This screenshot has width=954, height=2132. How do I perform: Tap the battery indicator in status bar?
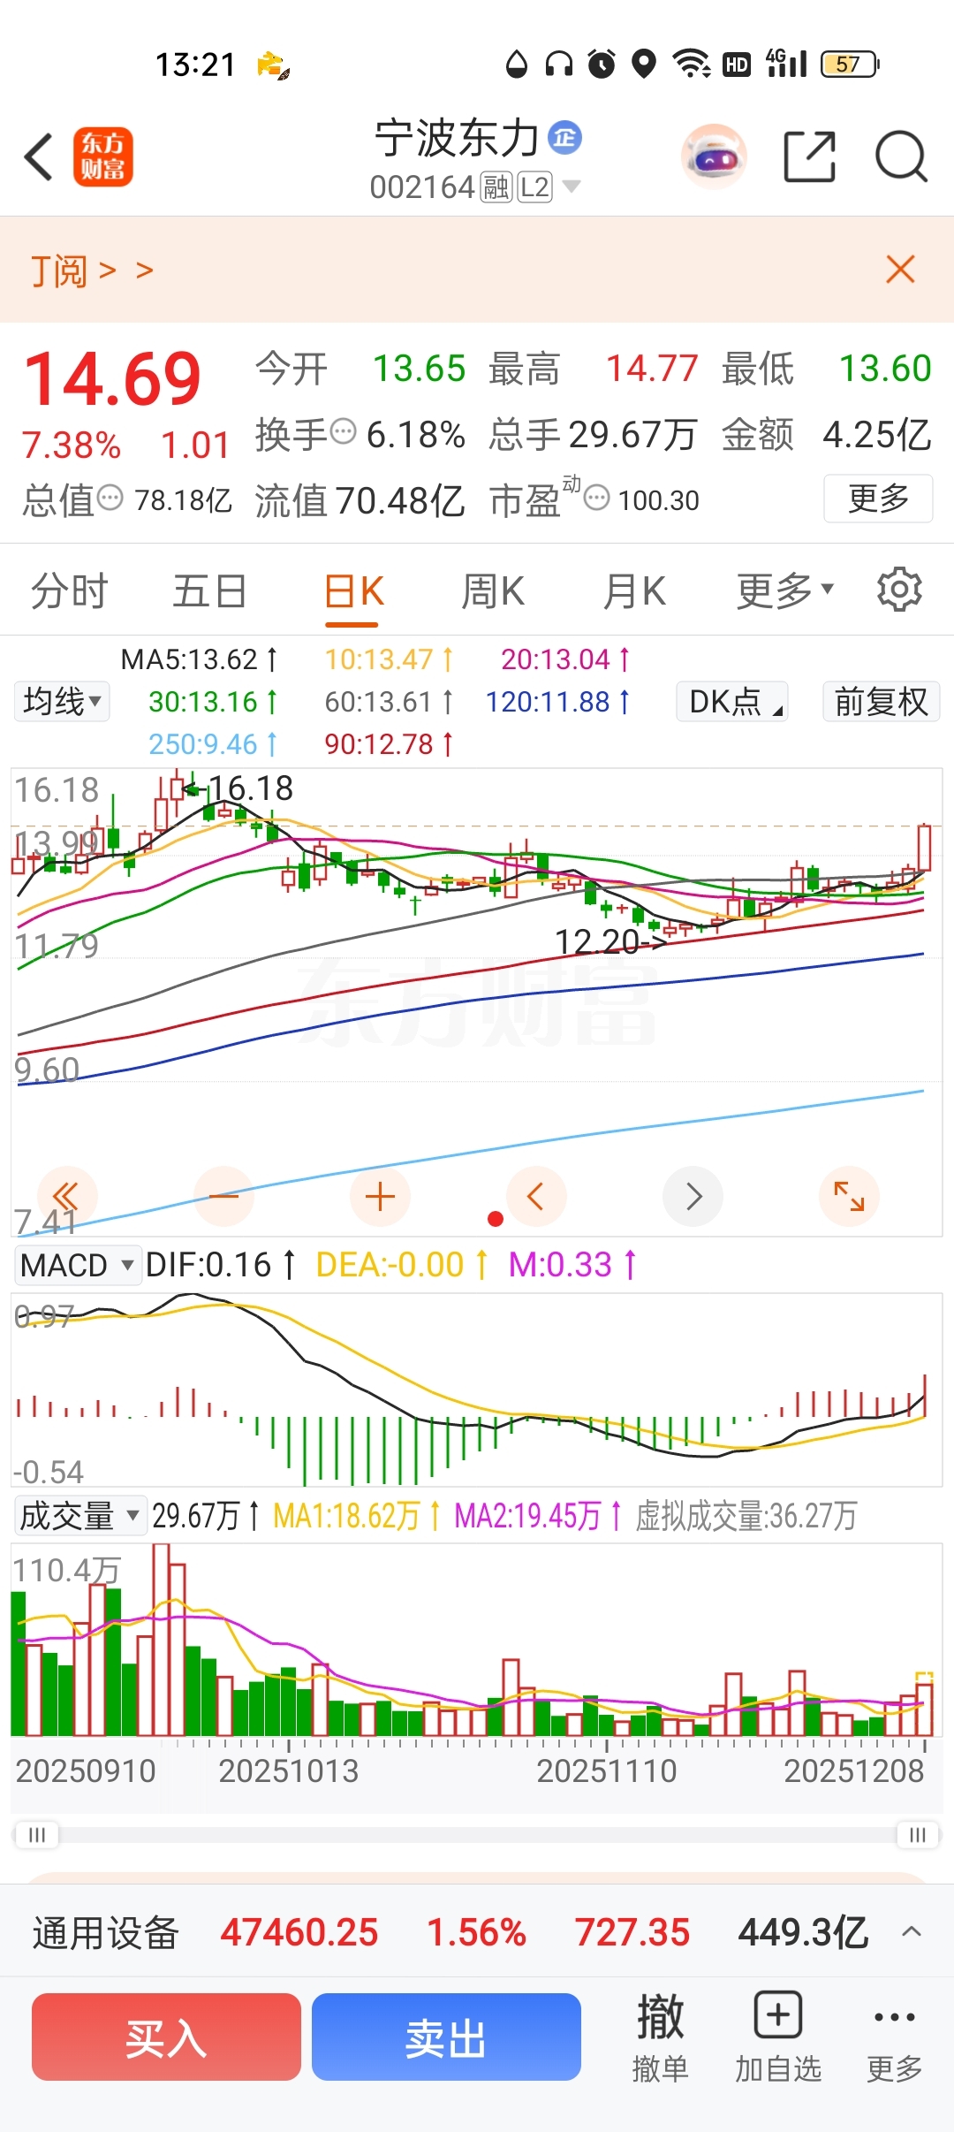850,64
